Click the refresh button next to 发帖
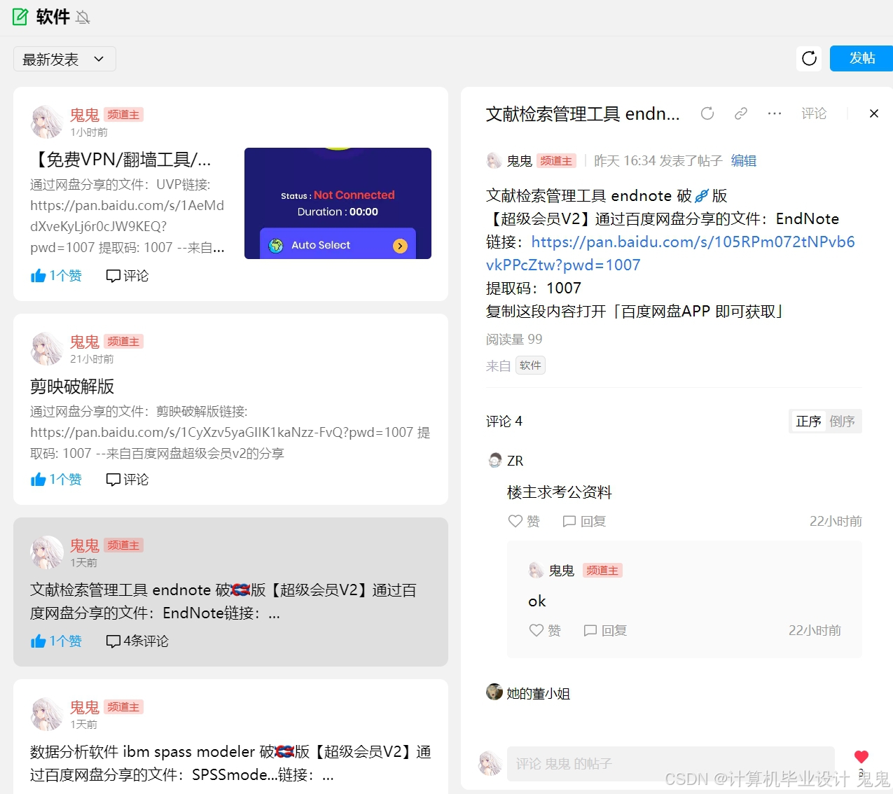Viewport: 893px width, 794px height. (x=809, y=58)
